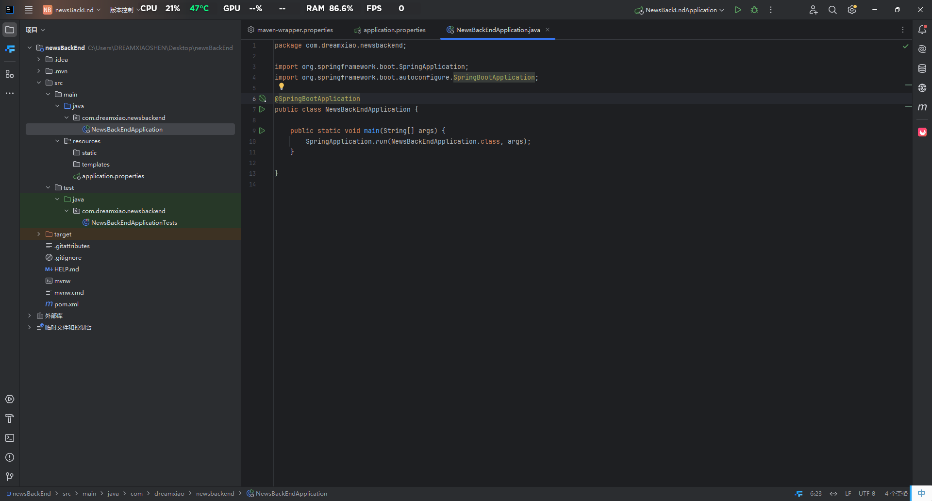
Task: Click the Run button in top toolbar
Action: [x=738, y=10]
